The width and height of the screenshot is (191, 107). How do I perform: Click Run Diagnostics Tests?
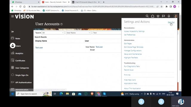point(132,66)
